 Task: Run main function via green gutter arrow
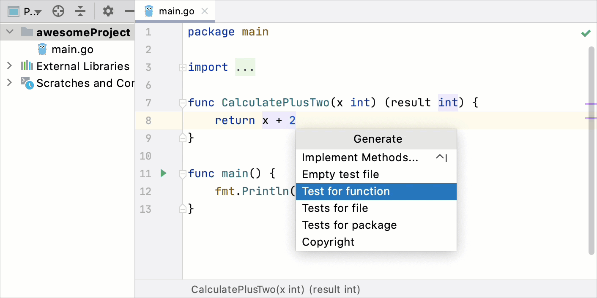pos(163,173)
